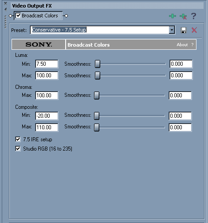Delete preset with red X icon

194,30
